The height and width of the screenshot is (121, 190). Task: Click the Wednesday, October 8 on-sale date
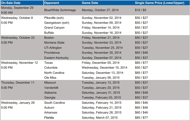click(x=17, y=18)
